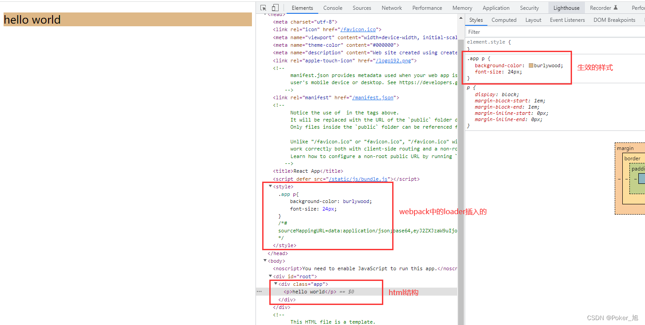Image resolution: width=645 pixels, height=325 pixels.
Task: Switch to the Computed sub-tab
Action: point(504,20)
